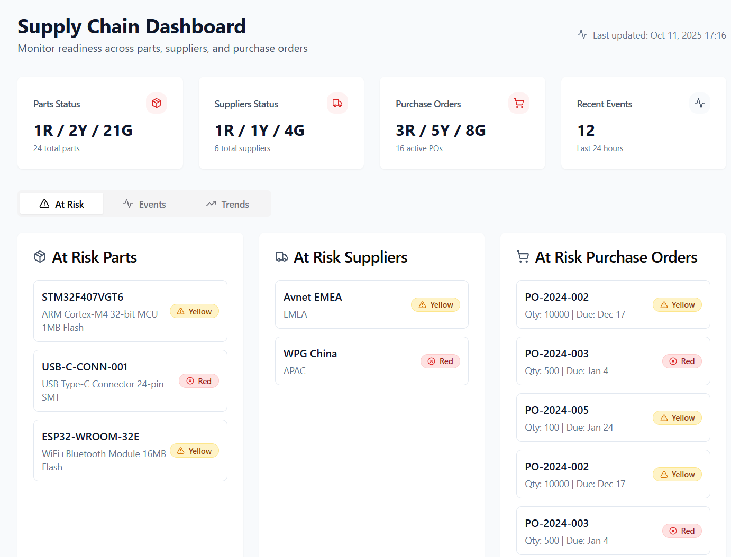Click the cart icon in Purchase Orders card

(519, 103)
